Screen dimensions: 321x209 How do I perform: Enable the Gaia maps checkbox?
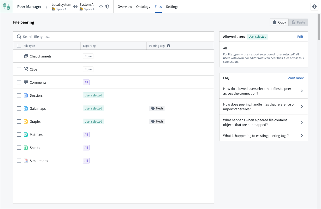pos(19,108)
